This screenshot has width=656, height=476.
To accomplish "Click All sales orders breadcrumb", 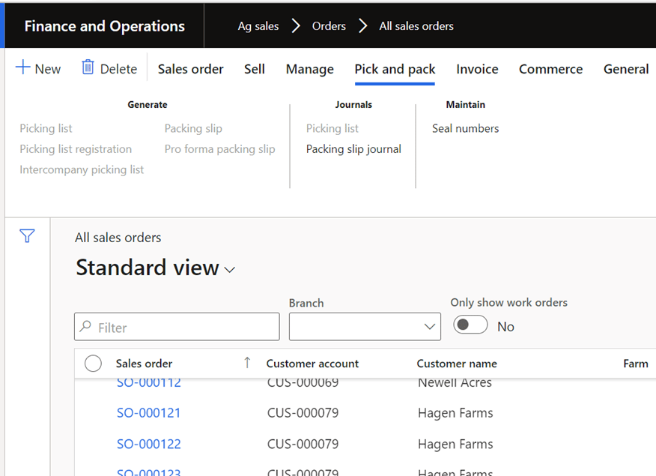I will tap(416, 26).
